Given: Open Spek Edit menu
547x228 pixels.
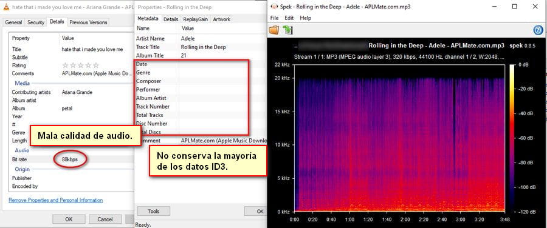Looking at the screenshot, I should coord(289,18).
